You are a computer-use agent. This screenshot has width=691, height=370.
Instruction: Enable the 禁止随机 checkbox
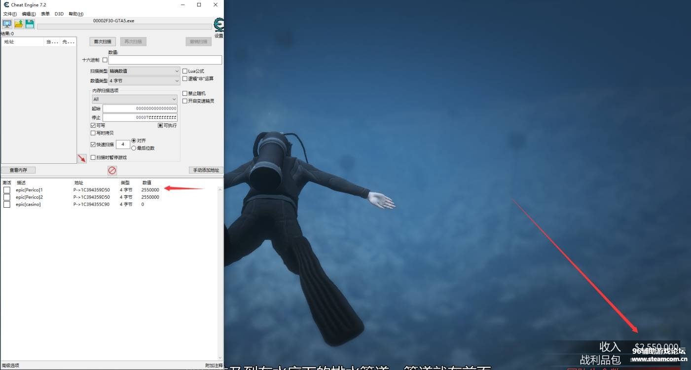pyautogui.click(x=185, y=93)
